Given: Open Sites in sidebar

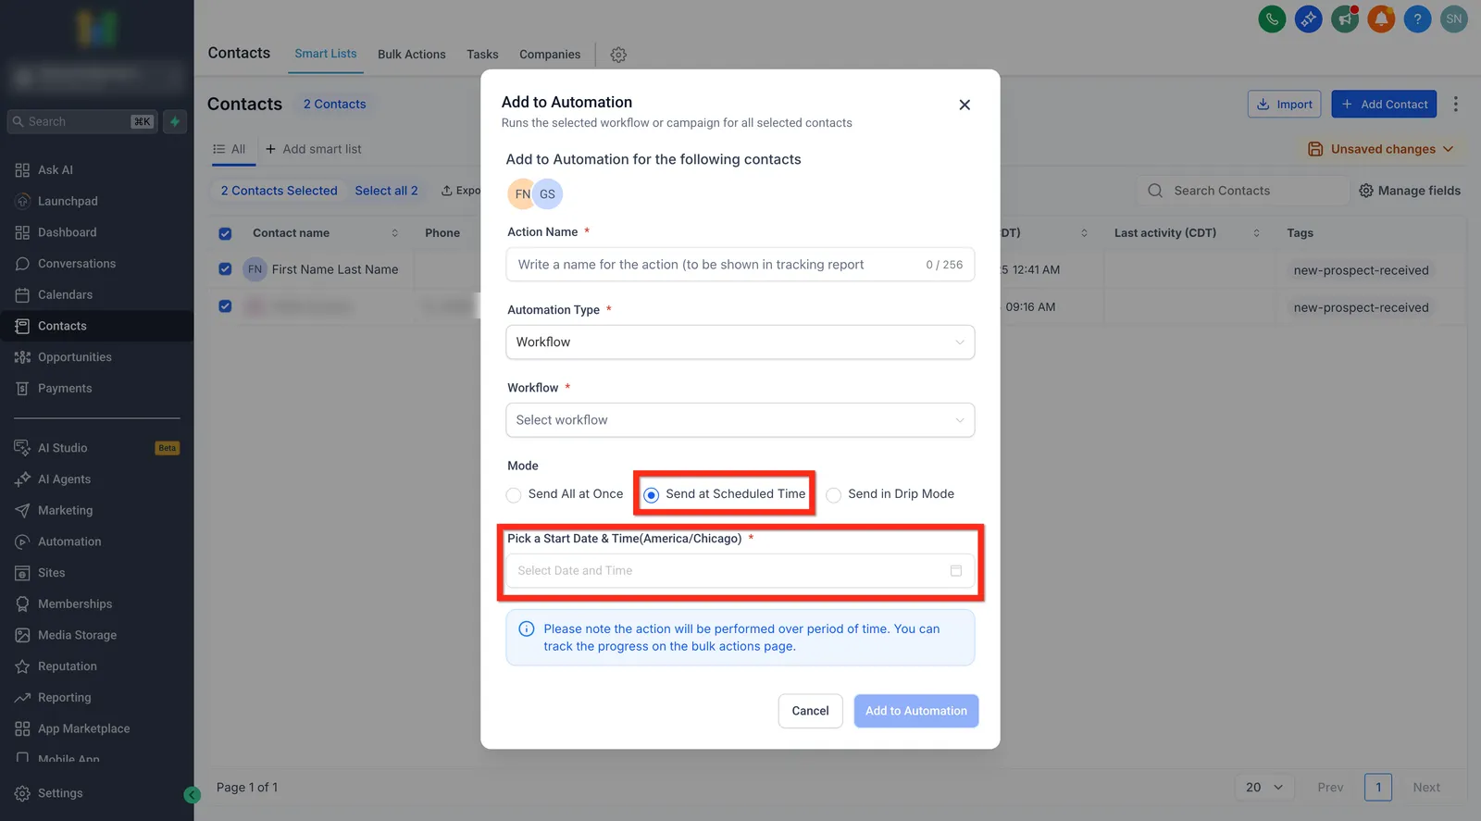Looking at the screenshot, I should pos(52,573).
